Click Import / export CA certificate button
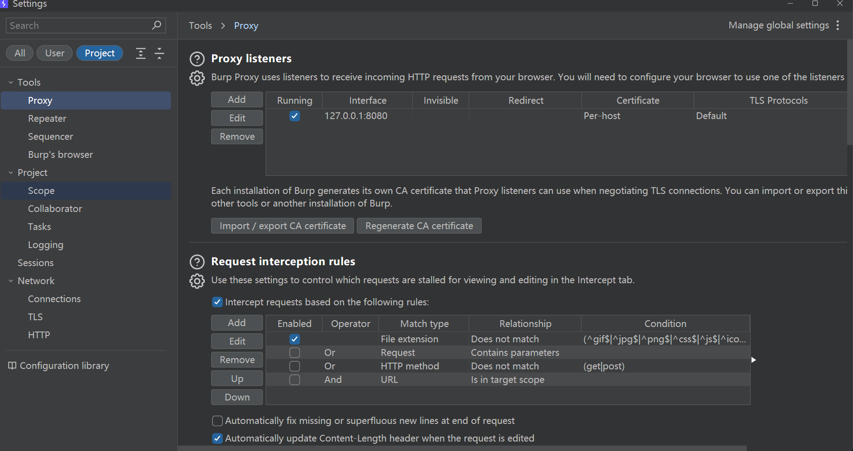 pyautogui.click(x=282, y=226)
